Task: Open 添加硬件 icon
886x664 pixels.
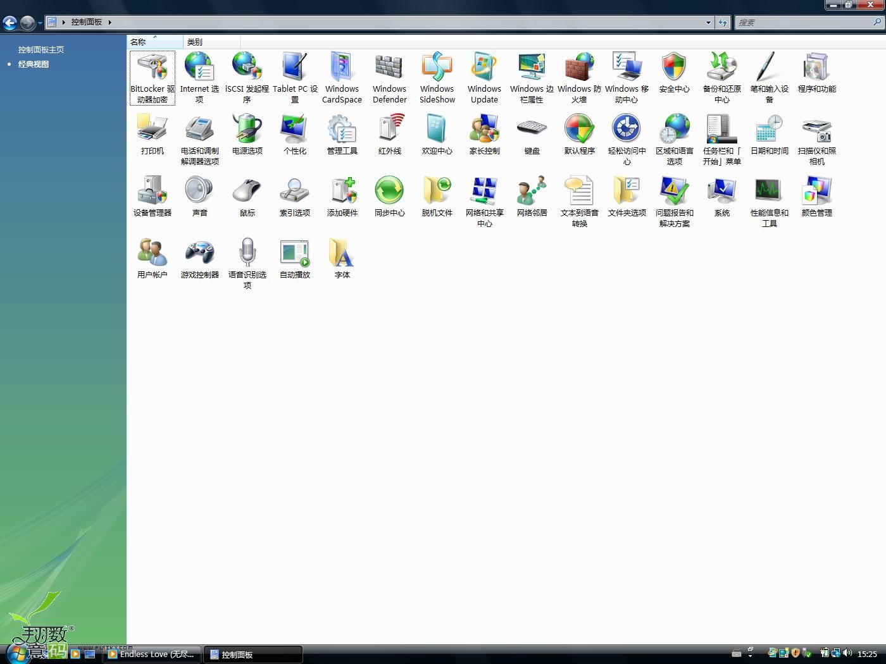Action: (342, 191)
